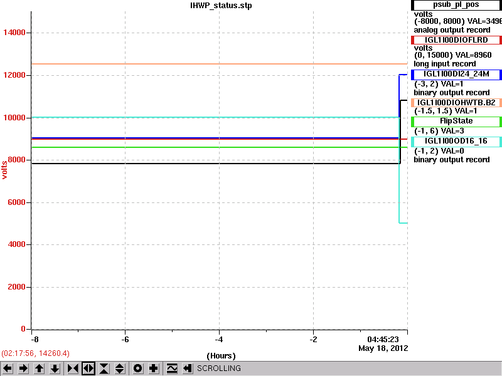Pan the graph left with the left arrow
The height and width of the screenshot is (376, 502).
pos(8,368)
